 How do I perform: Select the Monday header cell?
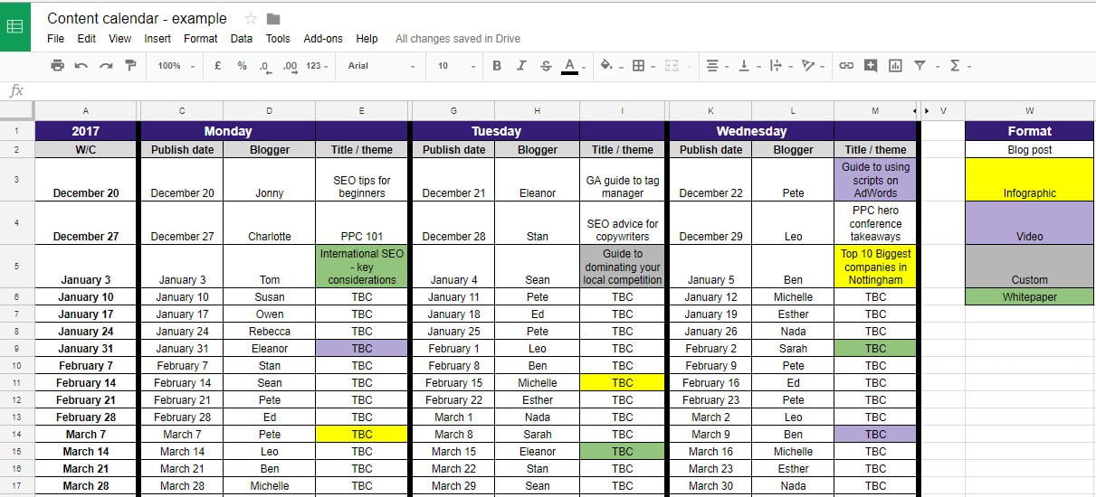pyautogui.click(x=228, y=131)
